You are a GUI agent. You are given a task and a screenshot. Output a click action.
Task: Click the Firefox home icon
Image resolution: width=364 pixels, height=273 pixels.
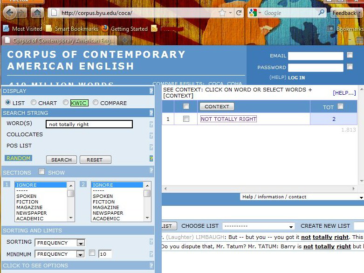click(x=37, y=13)
